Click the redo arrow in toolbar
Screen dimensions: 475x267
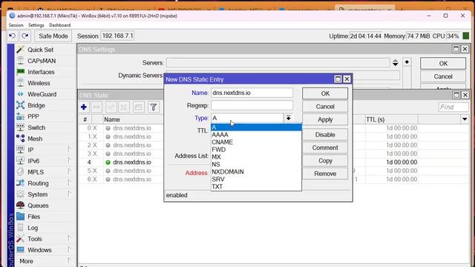(25, 36)
